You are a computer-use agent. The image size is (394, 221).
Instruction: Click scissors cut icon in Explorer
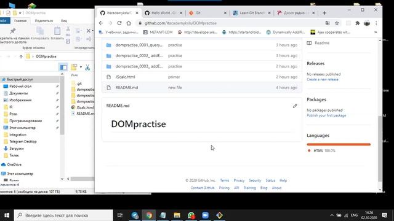tap(87, 67)
